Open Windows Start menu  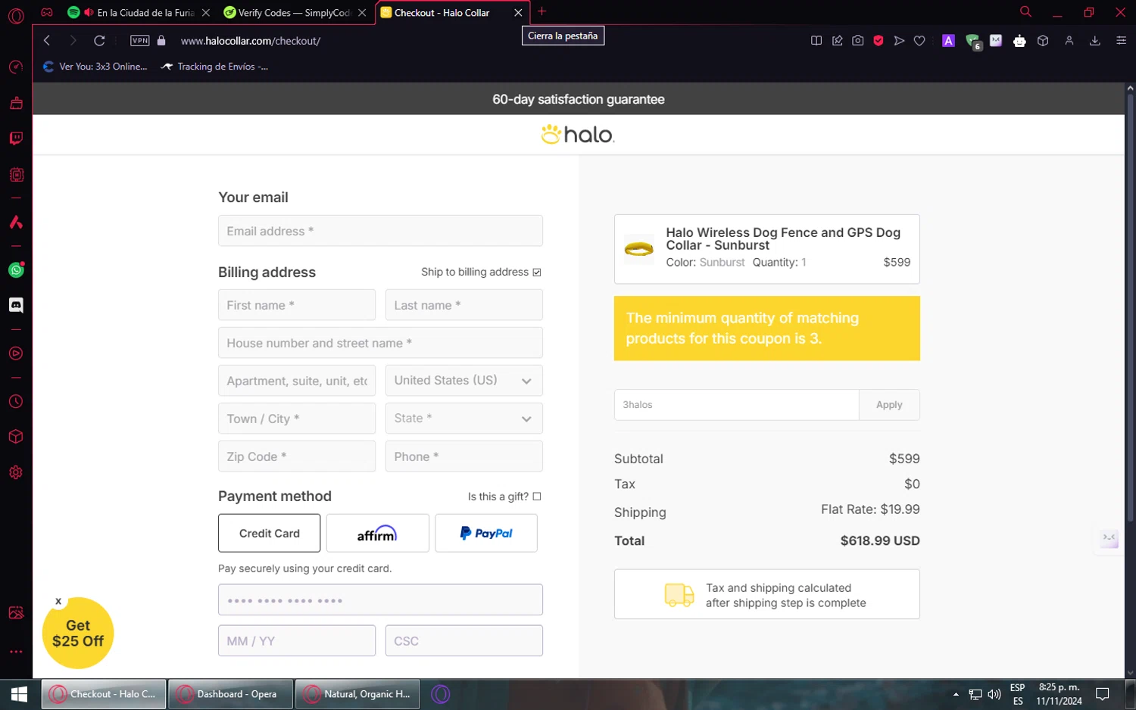pos(20,694)
